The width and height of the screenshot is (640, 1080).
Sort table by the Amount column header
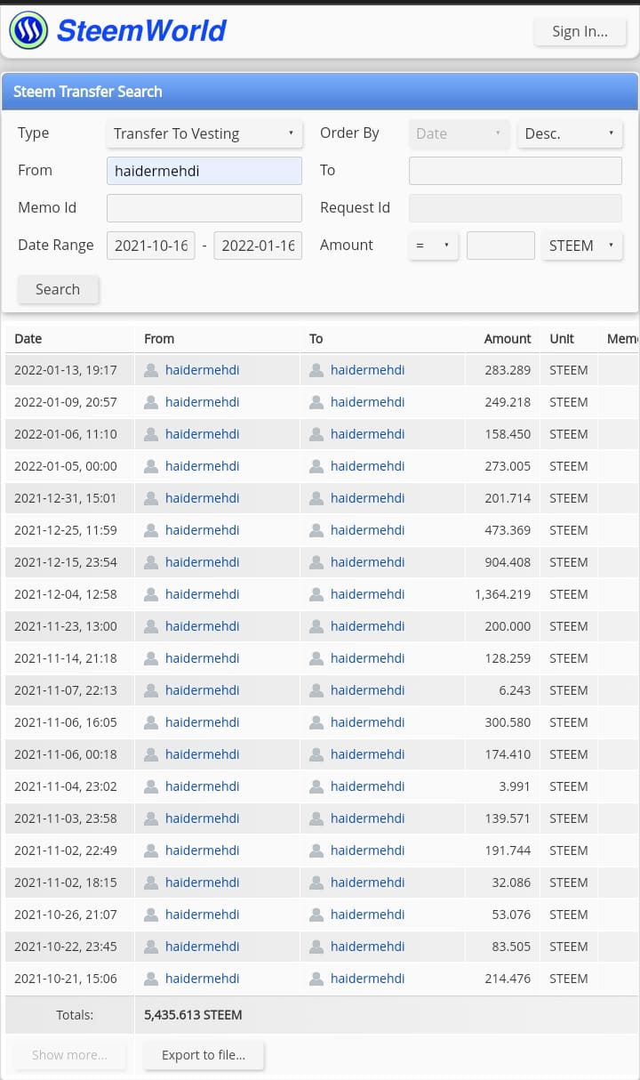[x=508, y=339]
